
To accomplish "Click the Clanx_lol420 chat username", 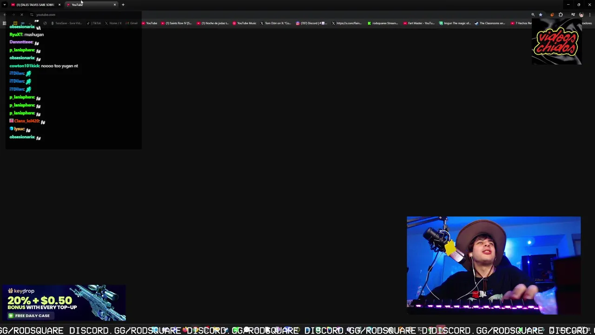I will click(x=26, y=121).
